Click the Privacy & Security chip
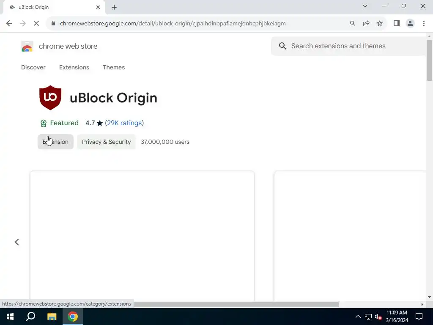The image size is (433, 325). [106, 142]
